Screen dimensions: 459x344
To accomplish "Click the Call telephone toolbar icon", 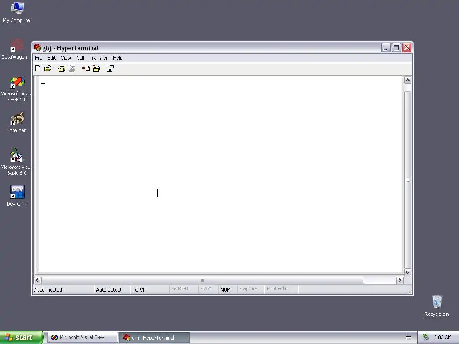I will pos(61,69).
